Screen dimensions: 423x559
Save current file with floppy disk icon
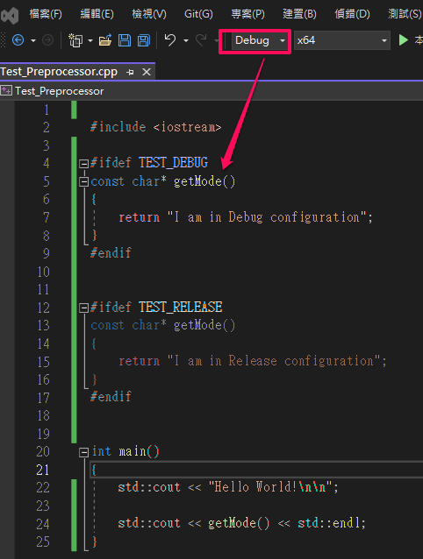point(125,40)
